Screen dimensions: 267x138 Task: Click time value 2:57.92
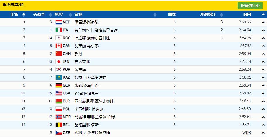(x=245, y=46)
